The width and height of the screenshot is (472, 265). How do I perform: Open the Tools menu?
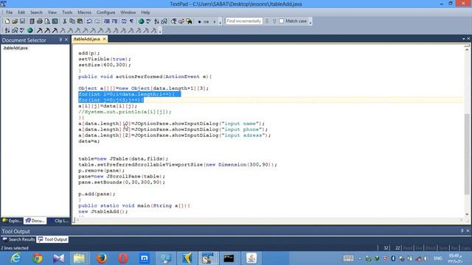[67, 13]
